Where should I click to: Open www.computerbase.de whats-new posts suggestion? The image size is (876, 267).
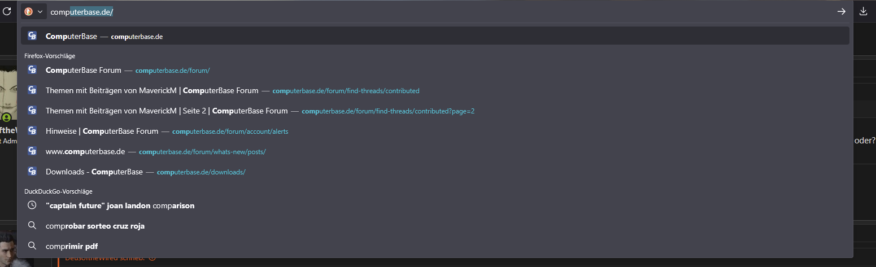[435, 151]
